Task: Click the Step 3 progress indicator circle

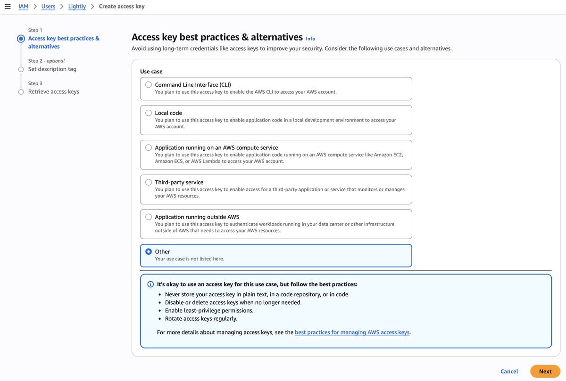Action: point(20,91)
